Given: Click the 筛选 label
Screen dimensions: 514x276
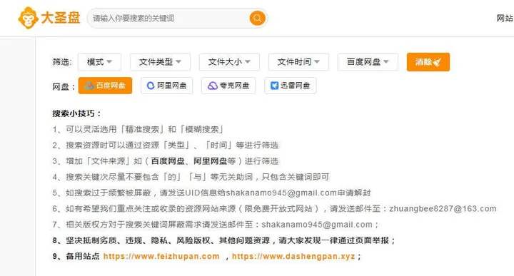Looking at the screenshot, I should click(x=62, y=62).
